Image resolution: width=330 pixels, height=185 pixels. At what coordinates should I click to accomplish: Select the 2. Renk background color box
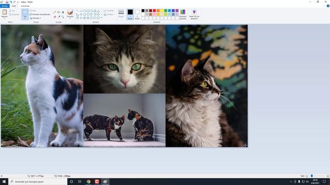[137, 14]
